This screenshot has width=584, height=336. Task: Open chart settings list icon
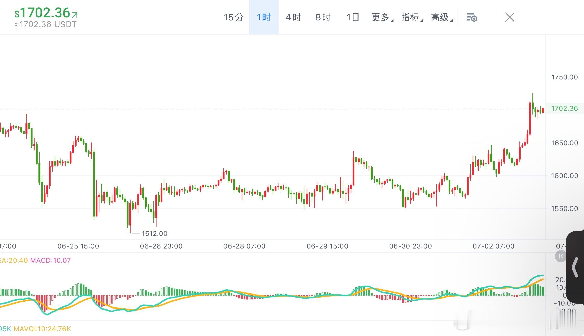(472, 17)
